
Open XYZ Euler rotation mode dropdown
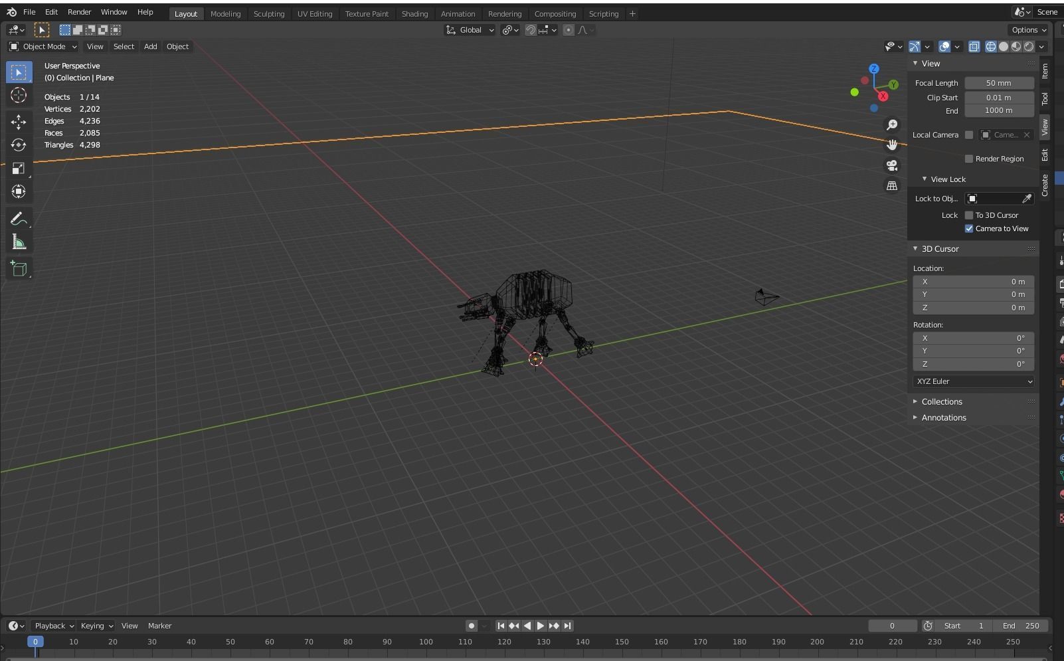click(974, 381)
